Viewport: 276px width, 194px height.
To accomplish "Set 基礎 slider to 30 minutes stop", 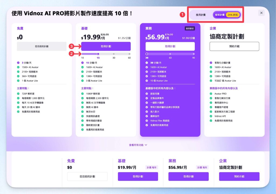I will click(114, 54).
